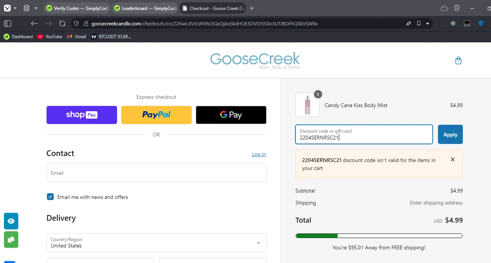The image size is (491, 263).
Task: Go back to previous page
Action: (x=34, y=24)
